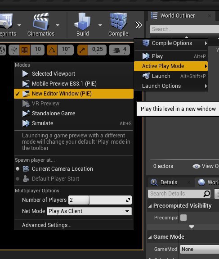Click the world coordinate globe icon
The width and height of the screenshot is (219, 259).
point(3,50)
